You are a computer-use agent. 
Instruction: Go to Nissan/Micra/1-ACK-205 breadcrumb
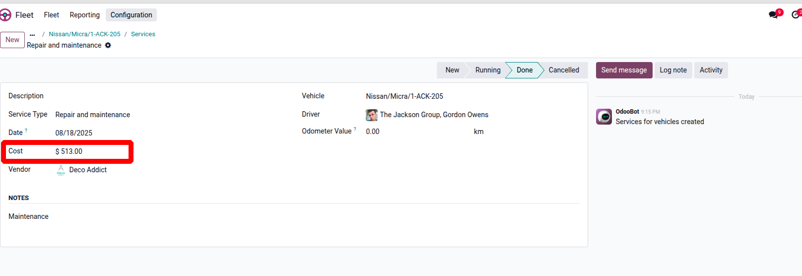pos(84,34)
